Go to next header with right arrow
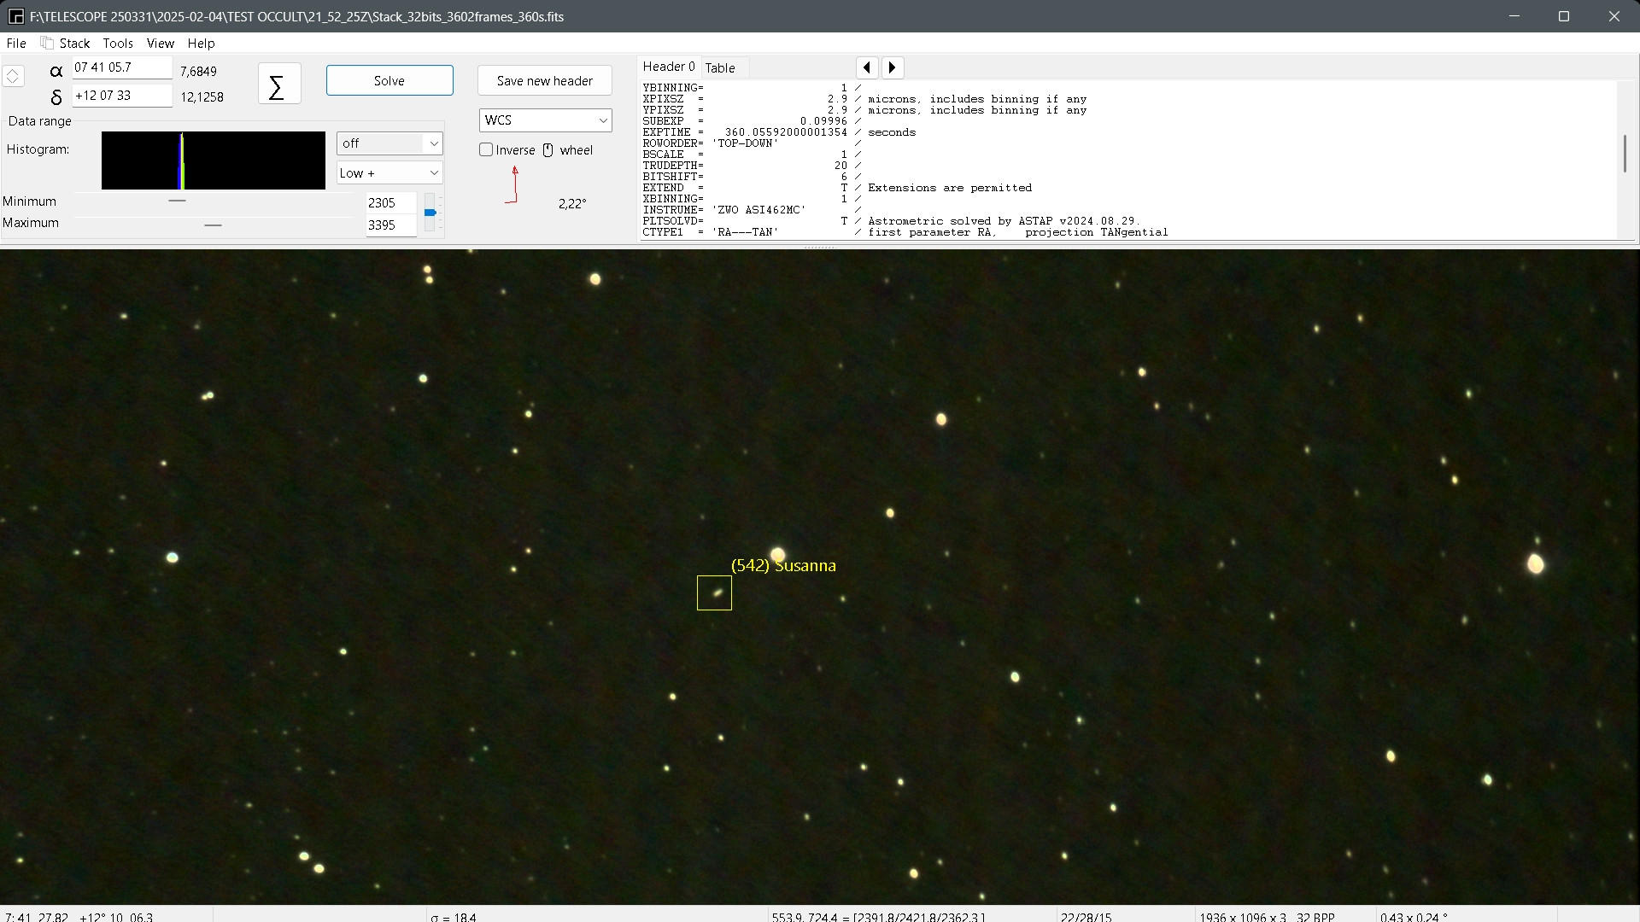This screenshot has width=1640, height=922. click(x=893, y=67)
